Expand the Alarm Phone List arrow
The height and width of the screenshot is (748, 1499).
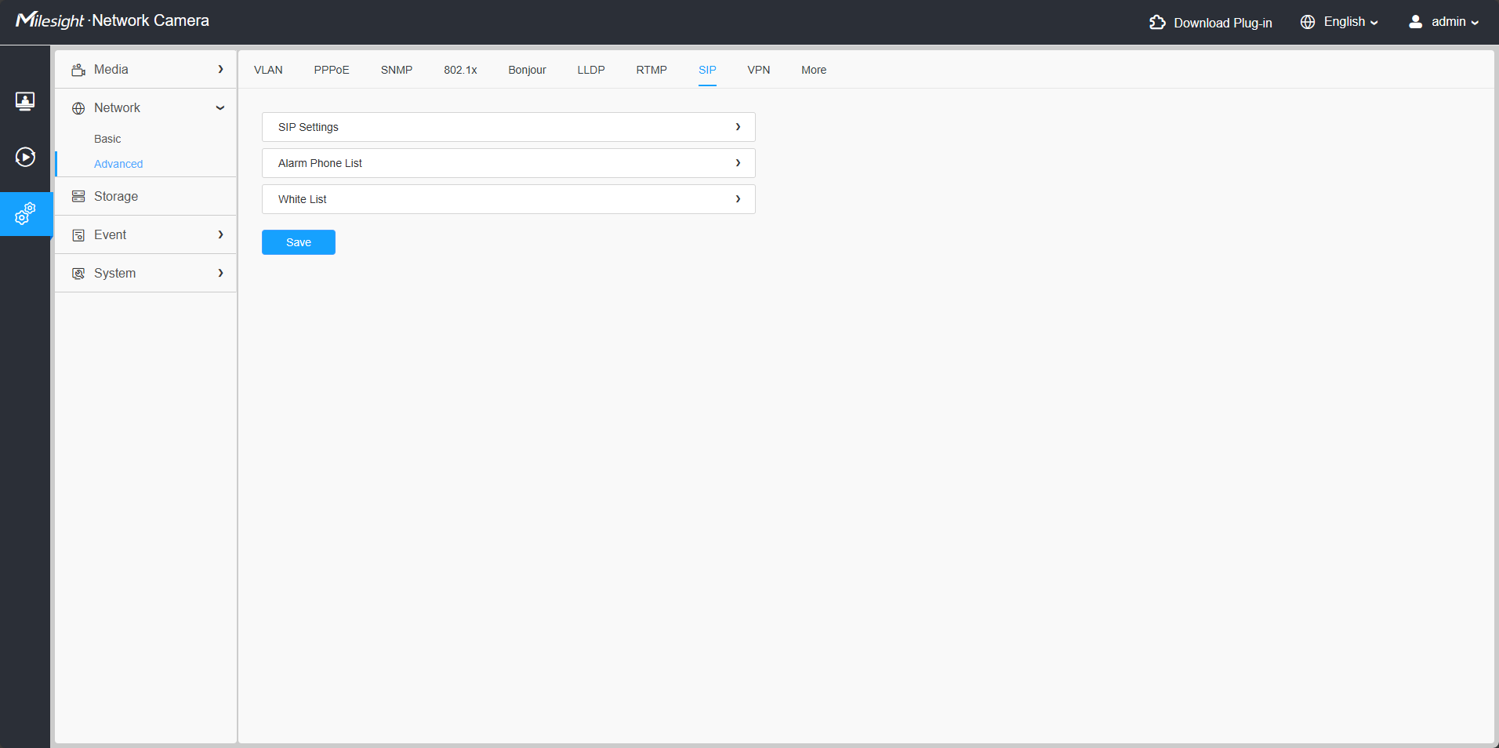click(738, 163)
